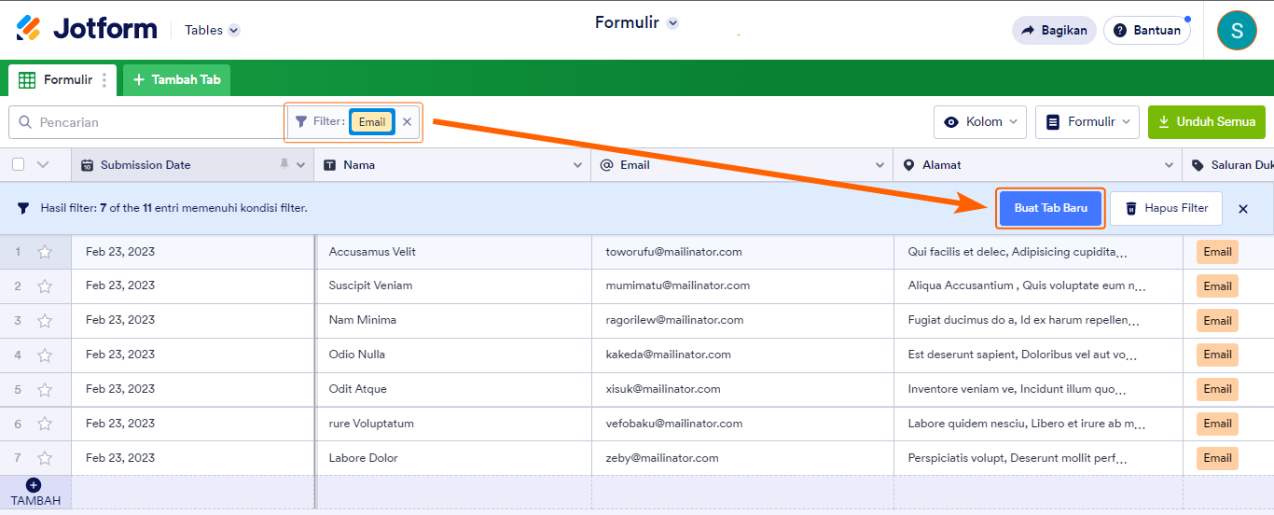
Task: Select cell kakeda@mailinator.com
Action: [742, 355]
